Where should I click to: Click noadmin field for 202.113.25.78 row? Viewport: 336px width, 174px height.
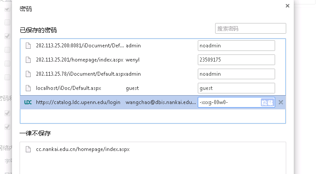(236, 74)
